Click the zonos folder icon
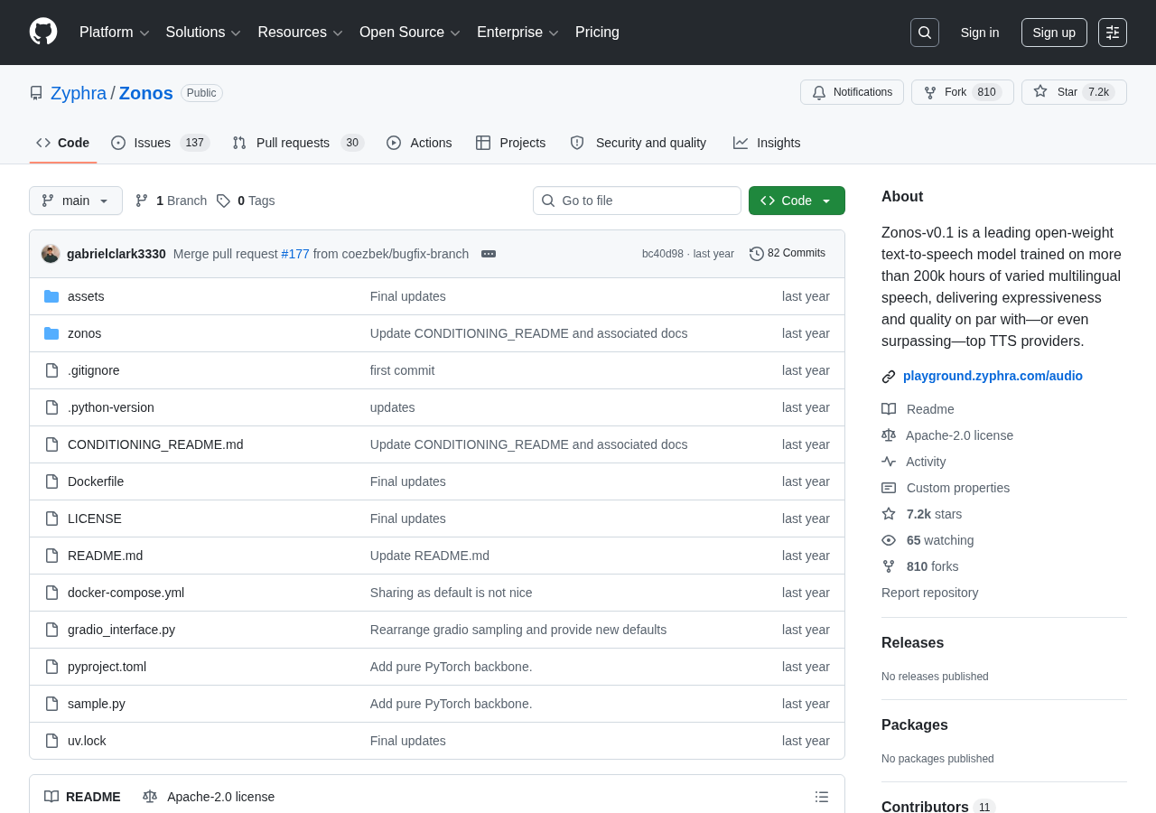This screenshot has height=813, width=1156. pos(51,333)
